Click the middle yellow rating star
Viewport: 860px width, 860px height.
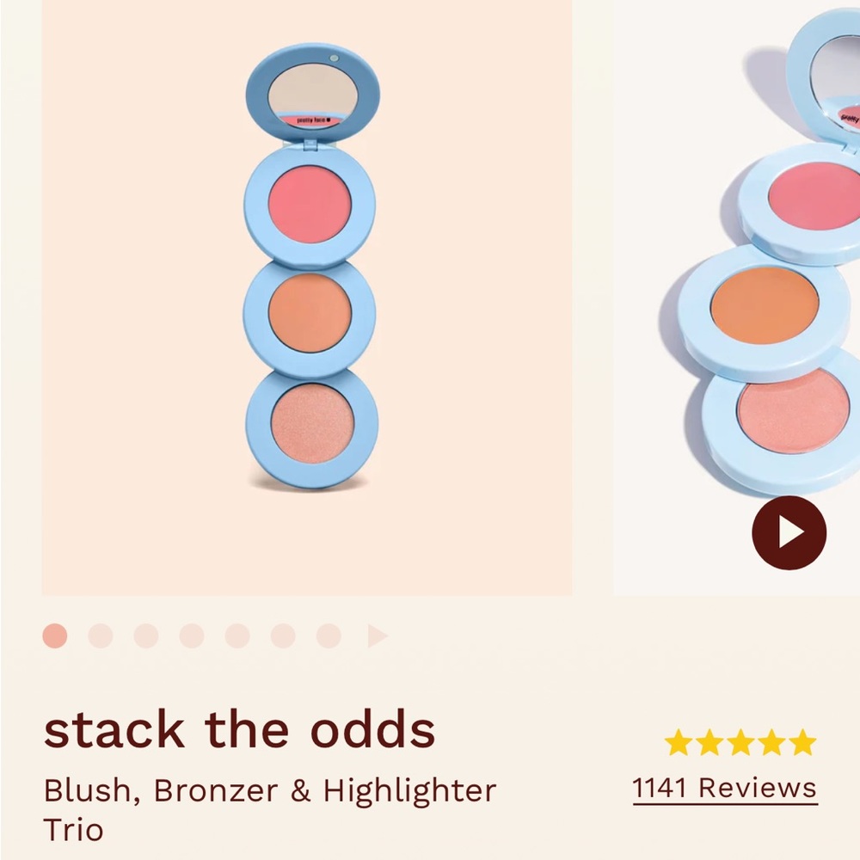[x=740, y=742]
